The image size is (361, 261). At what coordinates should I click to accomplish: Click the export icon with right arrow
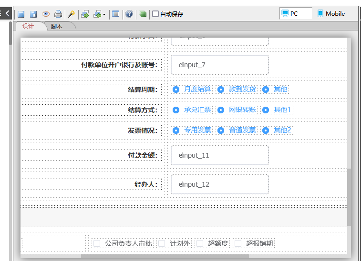[x=85, y=14]
